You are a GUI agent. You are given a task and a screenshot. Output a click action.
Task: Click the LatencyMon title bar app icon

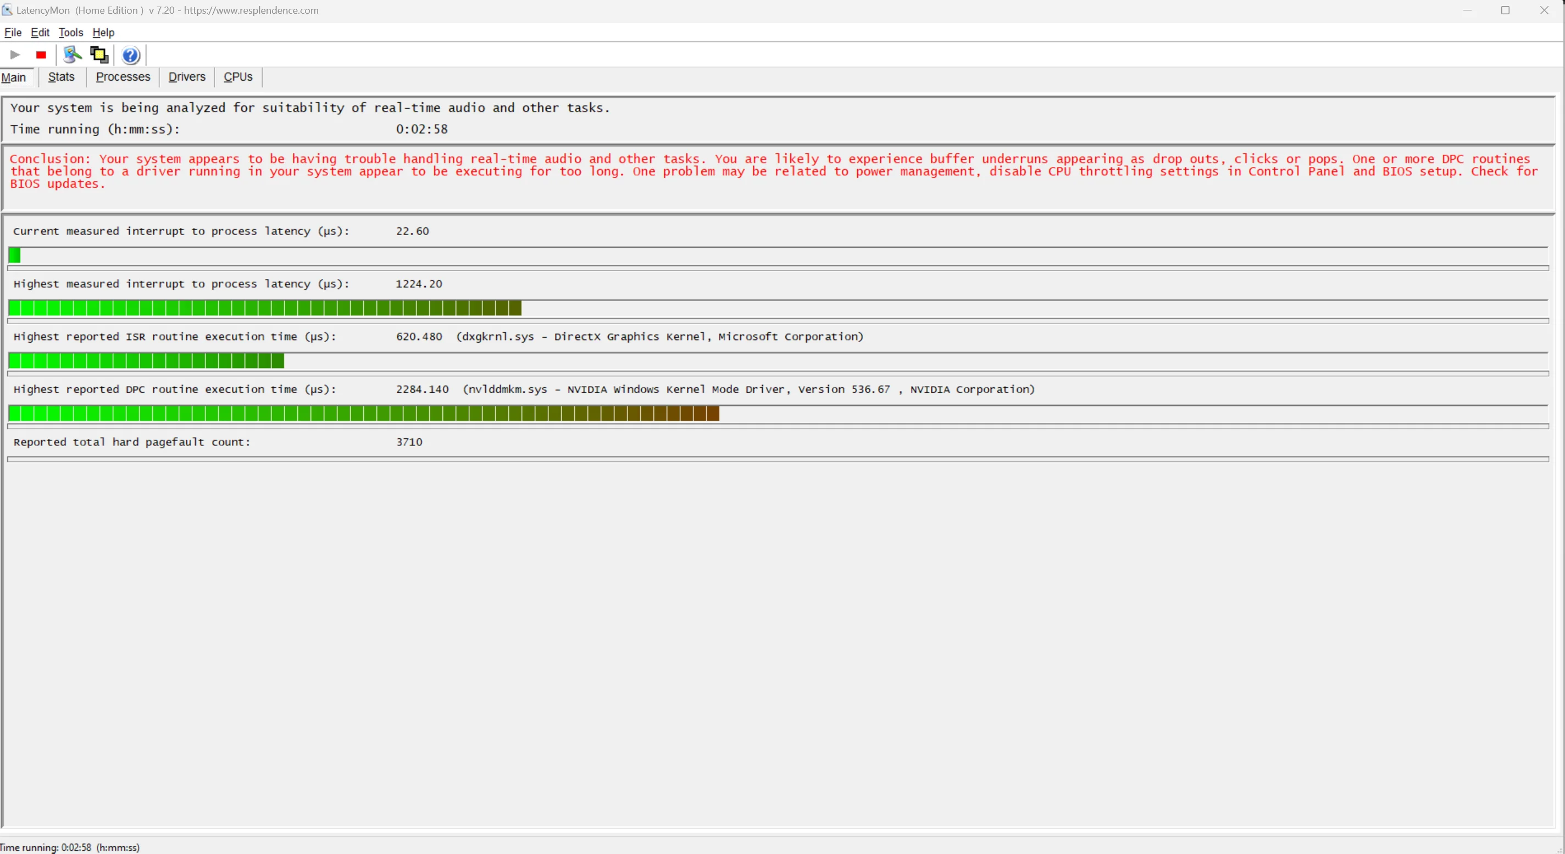(7, 10)
